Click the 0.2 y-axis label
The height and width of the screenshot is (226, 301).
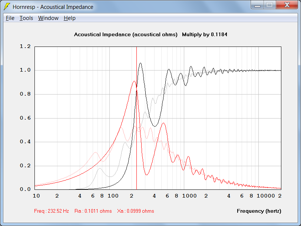click(25, 165)
